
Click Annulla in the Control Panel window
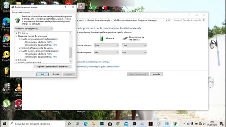point(156,74)
